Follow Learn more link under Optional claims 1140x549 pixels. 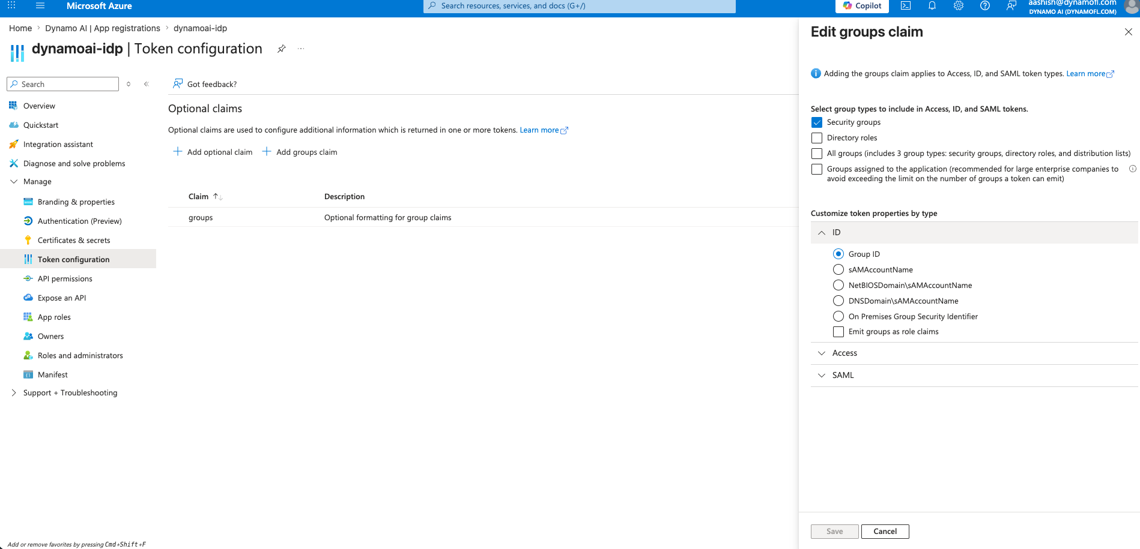544,130
